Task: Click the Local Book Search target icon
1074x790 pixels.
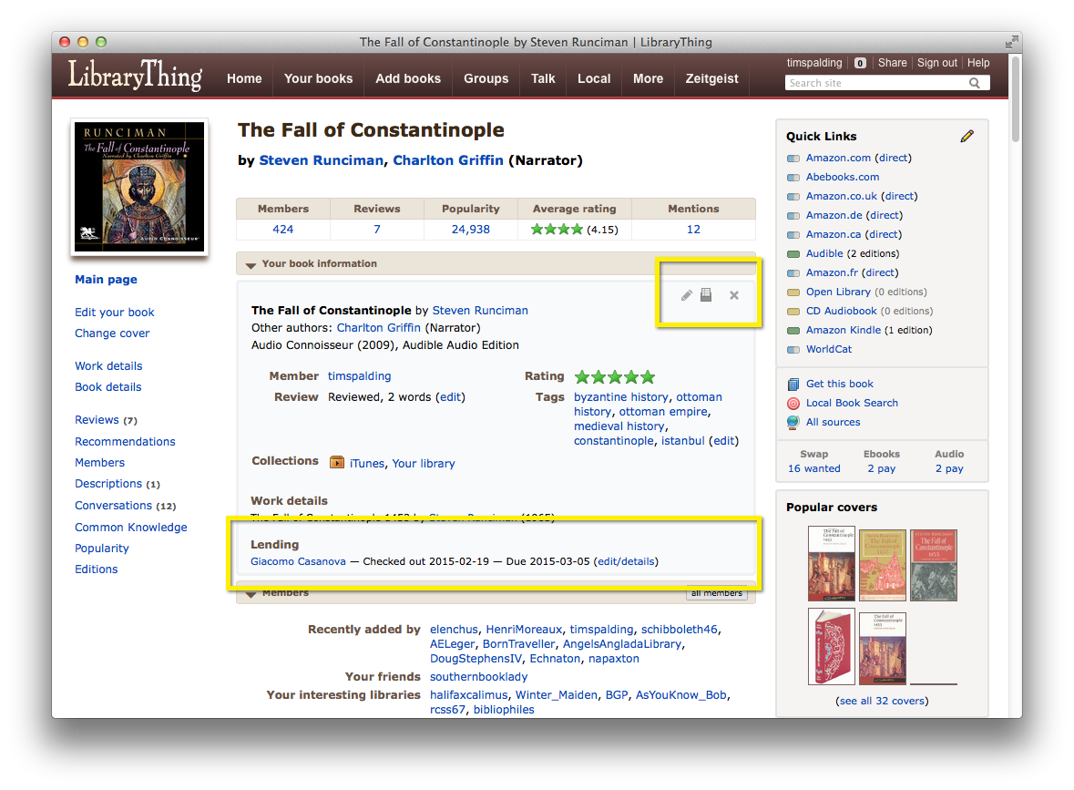Action: pyautogui.click(x=793, y=403)
